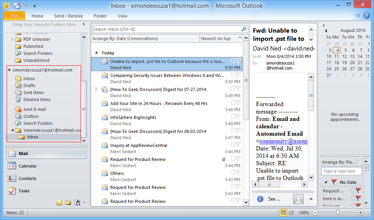
Task: Open the Send / Receive ribbon tab
Action: (69, 16)
